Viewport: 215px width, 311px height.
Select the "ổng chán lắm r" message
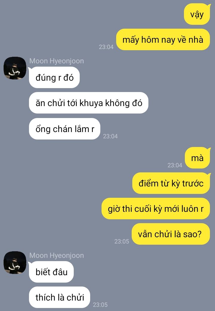point(65,129)
